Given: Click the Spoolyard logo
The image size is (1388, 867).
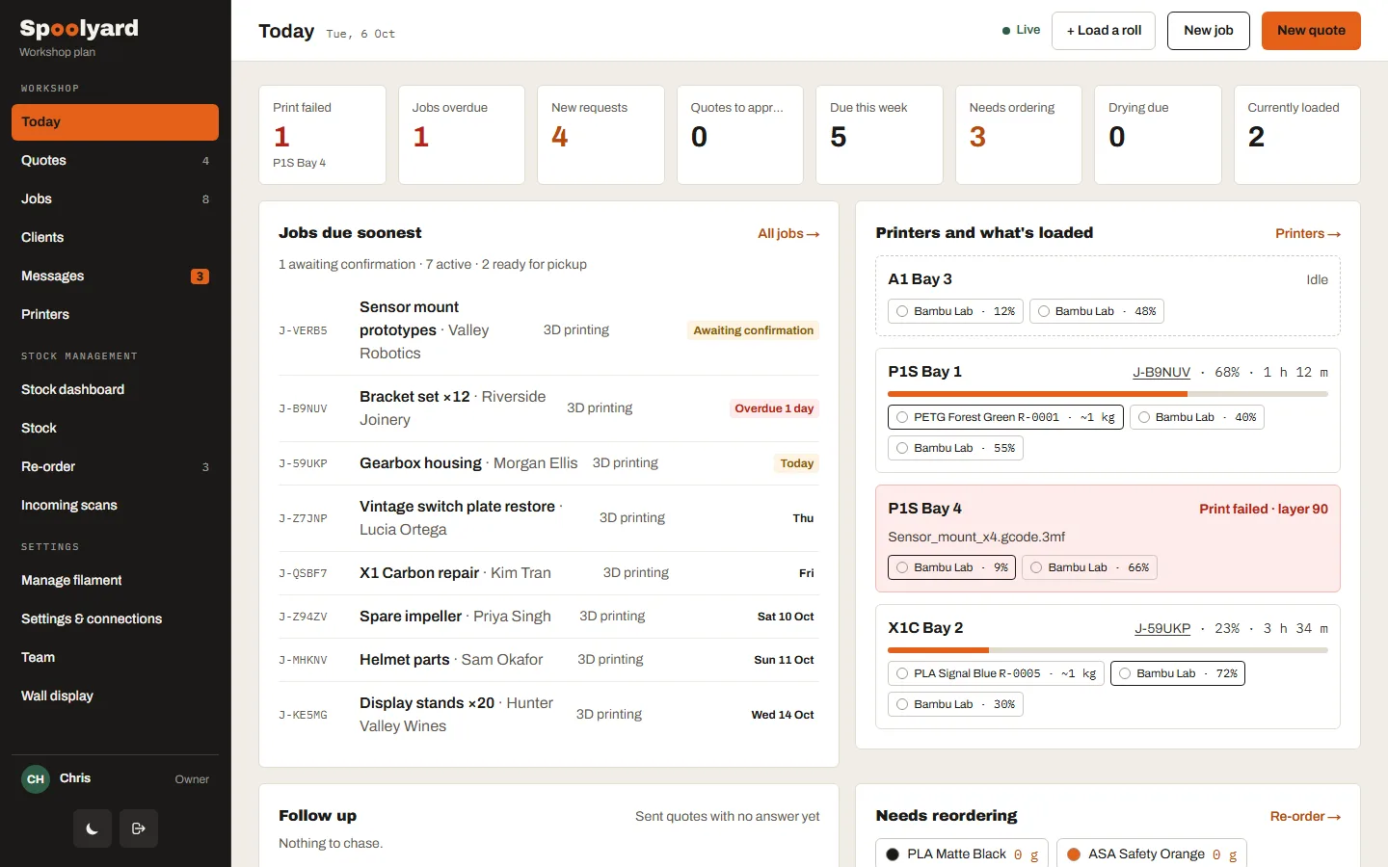Looking at the screenshot, I should (79, 29).
